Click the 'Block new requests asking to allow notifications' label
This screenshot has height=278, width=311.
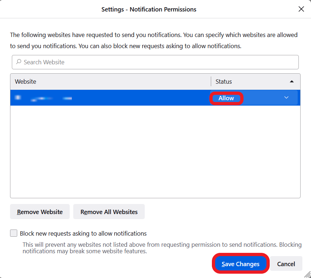tap(83, 233)
